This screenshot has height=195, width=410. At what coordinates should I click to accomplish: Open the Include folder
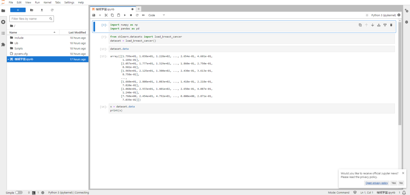[x=19, y=38]
